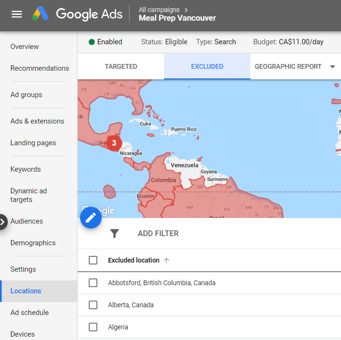341x340 pixels.
Task: Select all excluded locations checkbox
Action: pos(93,260)
